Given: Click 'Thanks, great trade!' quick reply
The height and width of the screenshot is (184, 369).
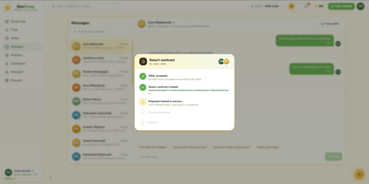Looking at the screenshot, I should pyautogui.click(x=267, y=147).
